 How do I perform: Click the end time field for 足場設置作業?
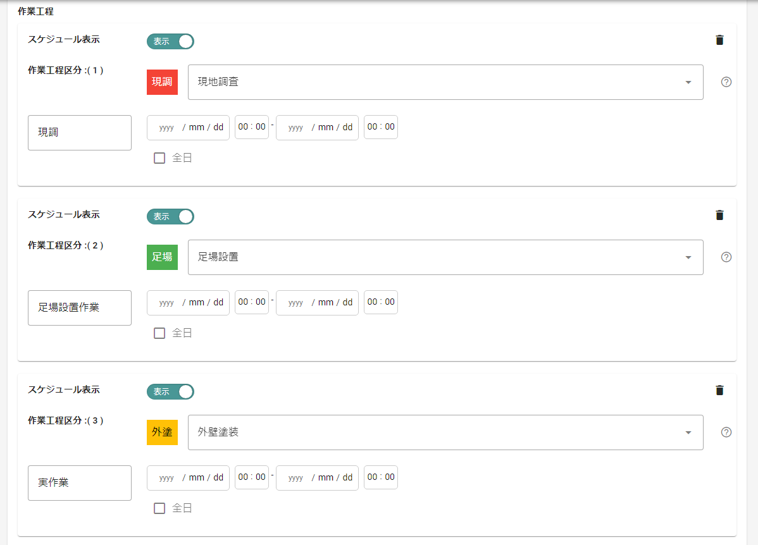click(381, 302)
